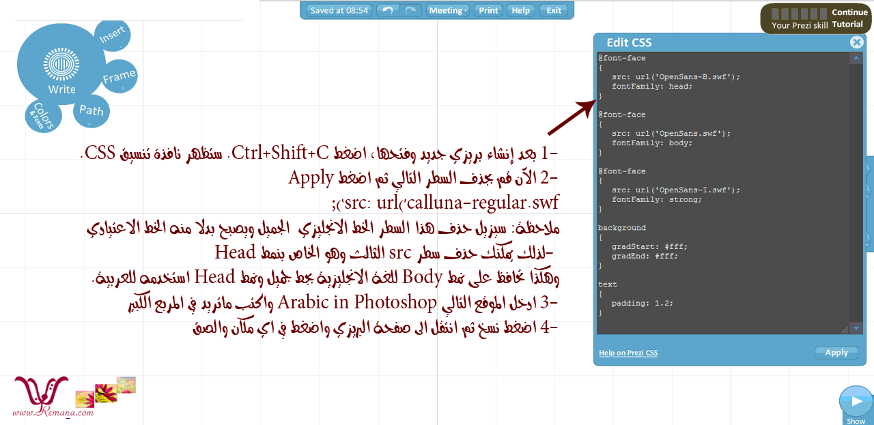
Task: Select the Insert bubble
Action: coord(113,35)
